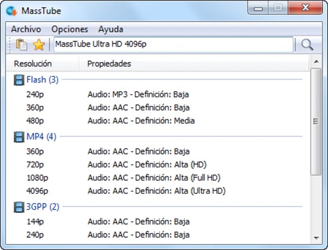This screenshot has width=328, height=250.
Task: Click the MassTube app icon in title bar
Action: [11, 11]
